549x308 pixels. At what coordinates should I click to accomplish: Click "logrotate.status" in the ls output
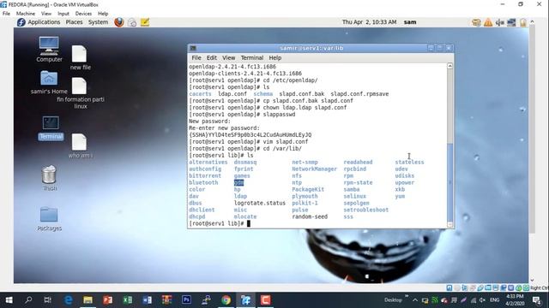tap(260, 203)
